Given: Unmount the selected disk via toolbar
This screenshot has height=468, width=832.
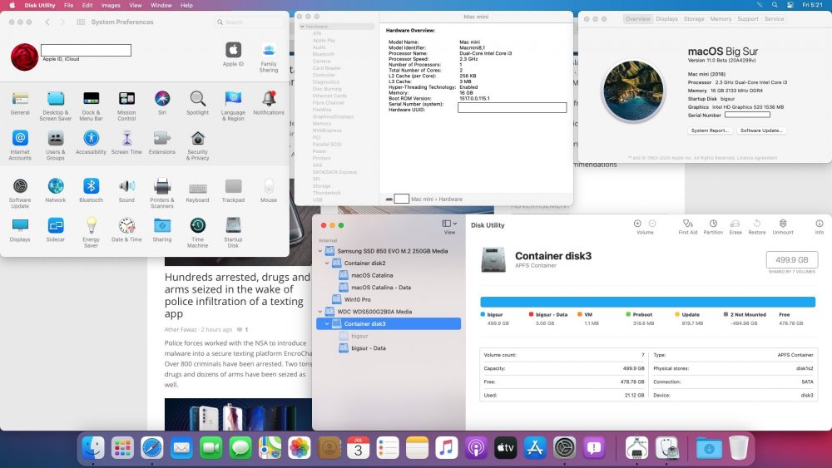Looking at the screenshot, I should click(783, 227).
